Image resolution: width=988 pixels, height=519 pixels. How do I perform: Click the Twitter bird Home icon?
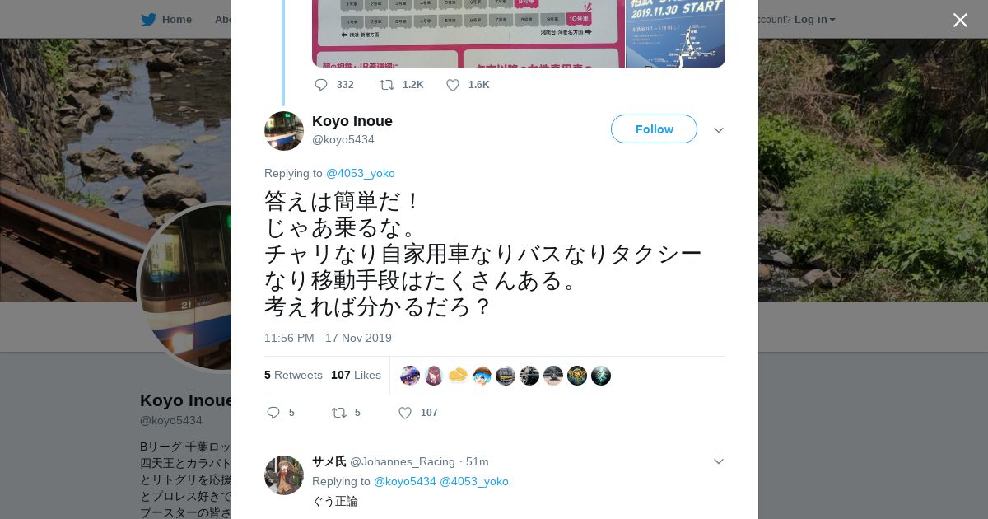tap(148, 19)
